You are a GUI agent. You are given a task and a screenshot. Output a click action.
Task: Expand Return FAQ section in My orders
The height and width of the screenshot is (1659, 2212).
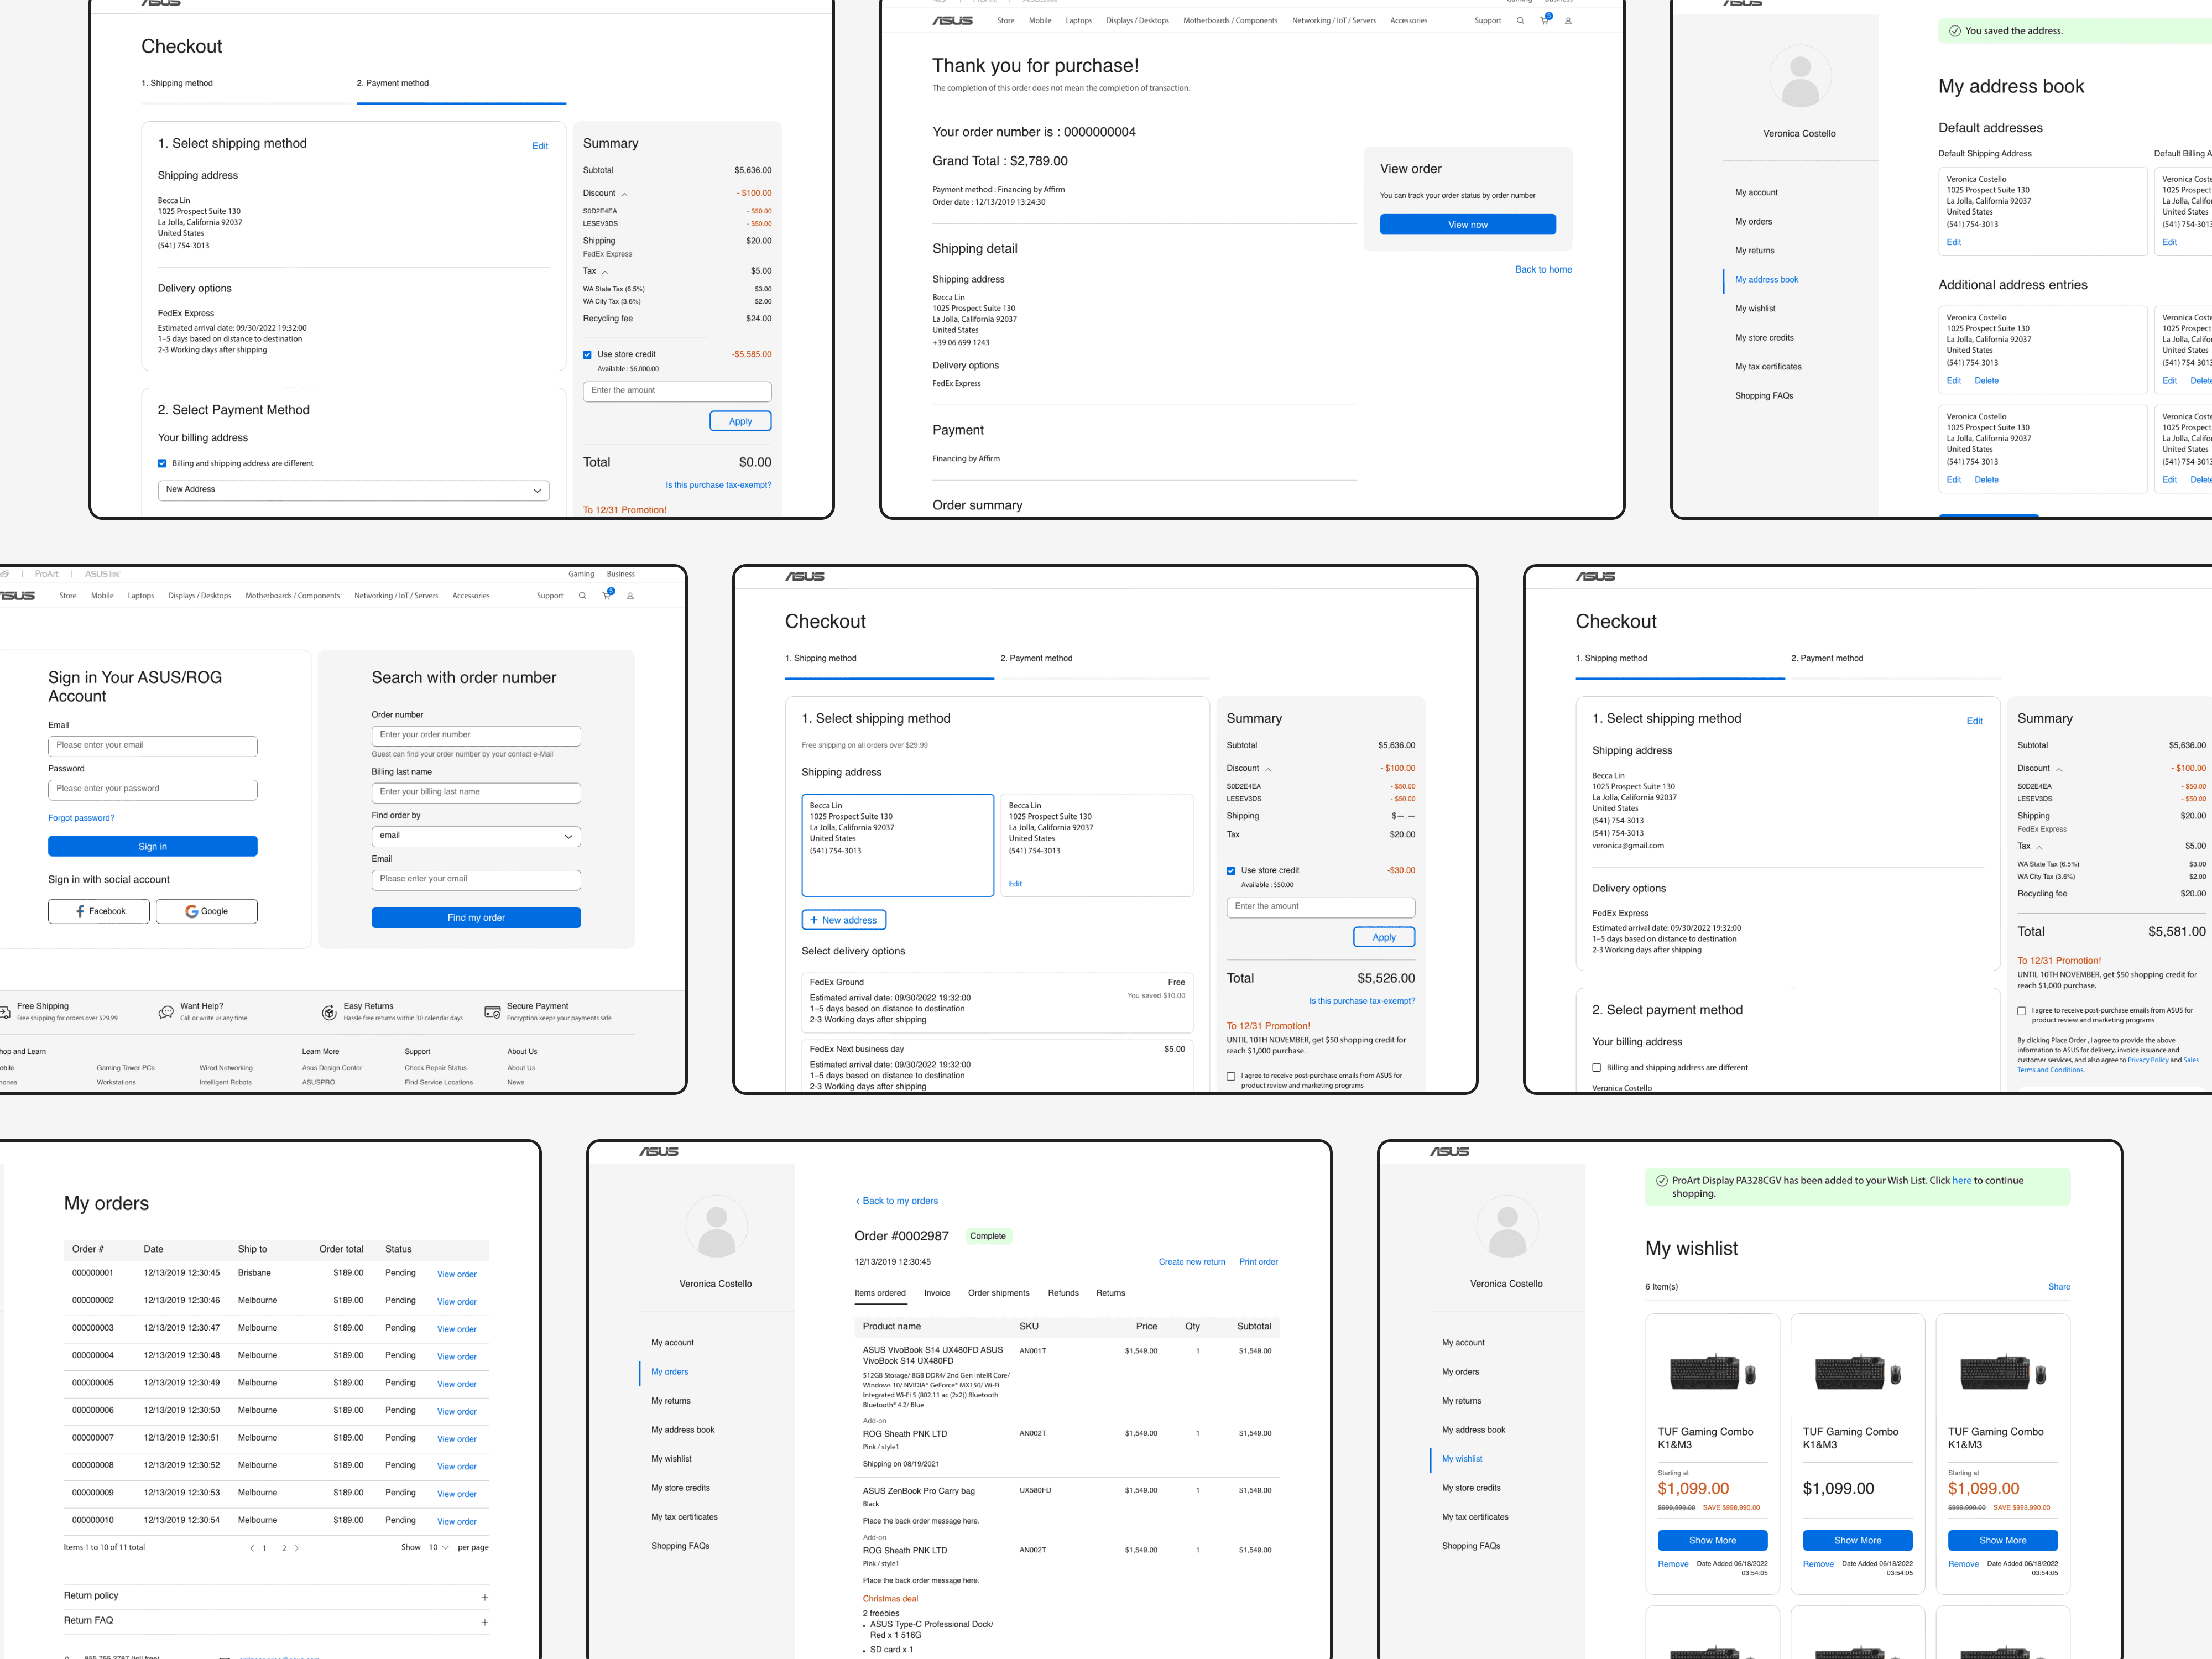point(485,1622)
